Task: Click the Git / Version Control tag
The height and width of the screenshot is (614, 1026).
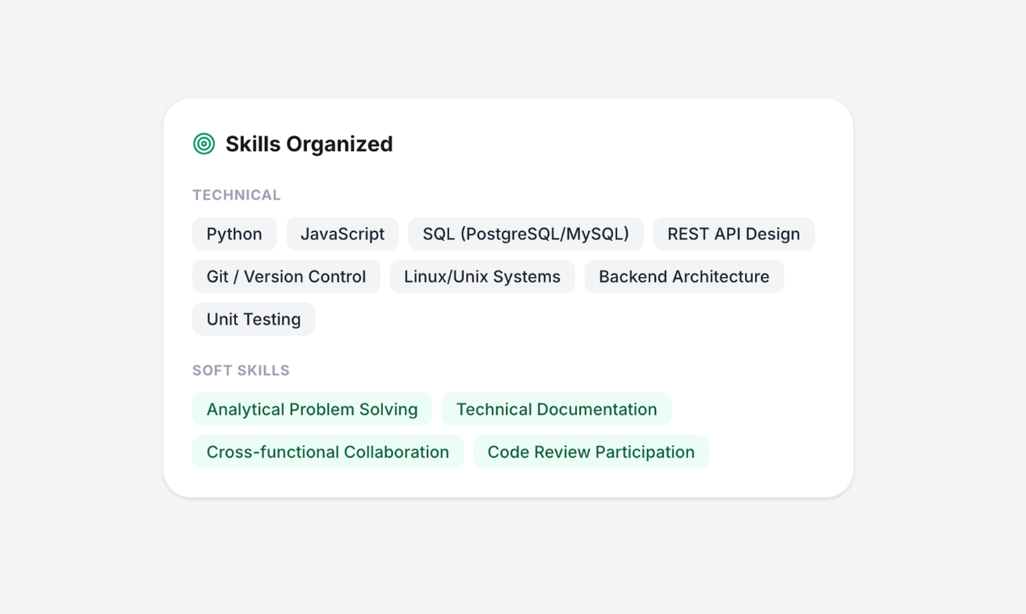Action: pyautogui.click(x=286, y=277)
